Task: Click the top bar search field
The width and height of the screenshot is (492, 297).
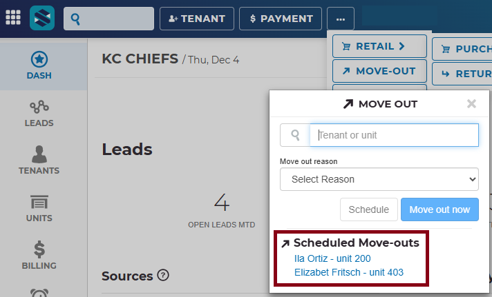Action: [109, 19]
